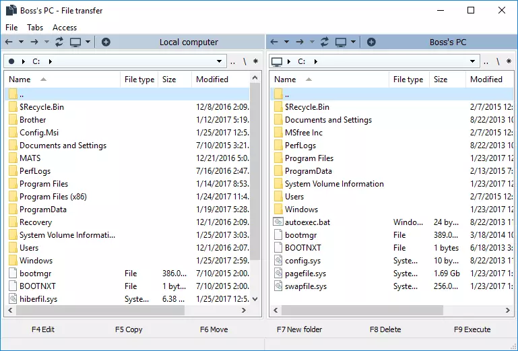Refresh the Local computer file list
Viewport: 518px width, 351px height.
[59, 42]
